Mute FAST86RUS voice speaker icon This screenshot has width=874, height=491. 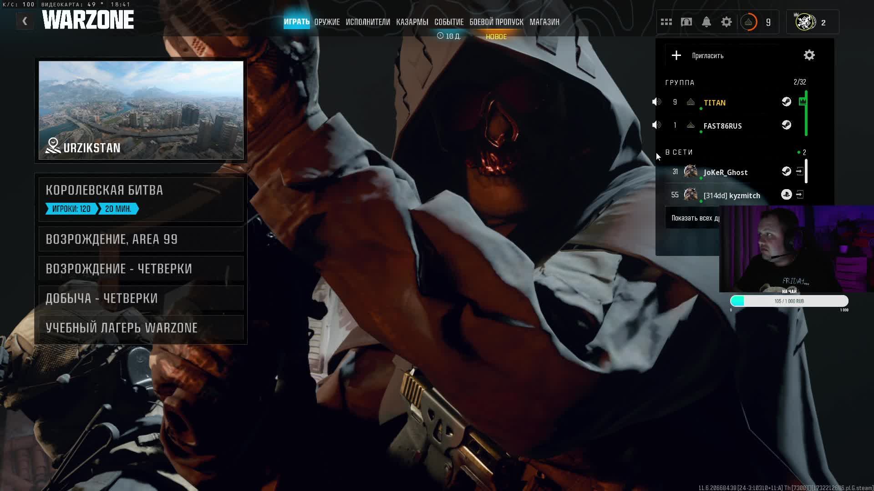(656, 125)
